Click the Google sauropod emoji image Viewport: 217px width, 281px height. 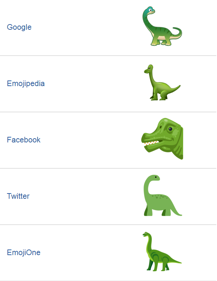click(x=162, y=27)
